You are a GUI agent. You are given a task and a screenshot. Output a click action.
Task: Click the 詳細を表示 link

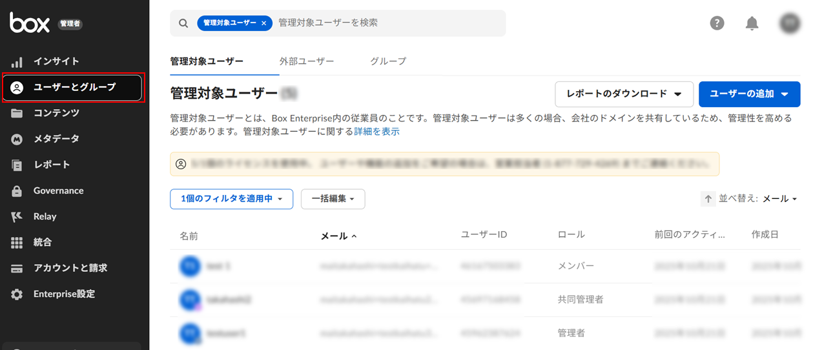(x=376, y=131)
